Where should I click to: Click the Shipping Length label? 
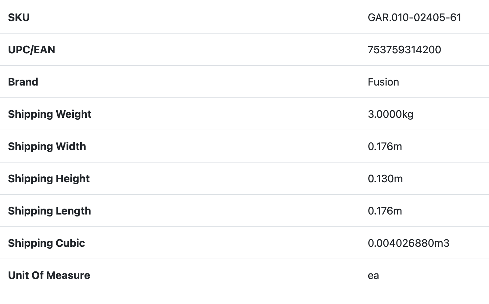(49, 211)
